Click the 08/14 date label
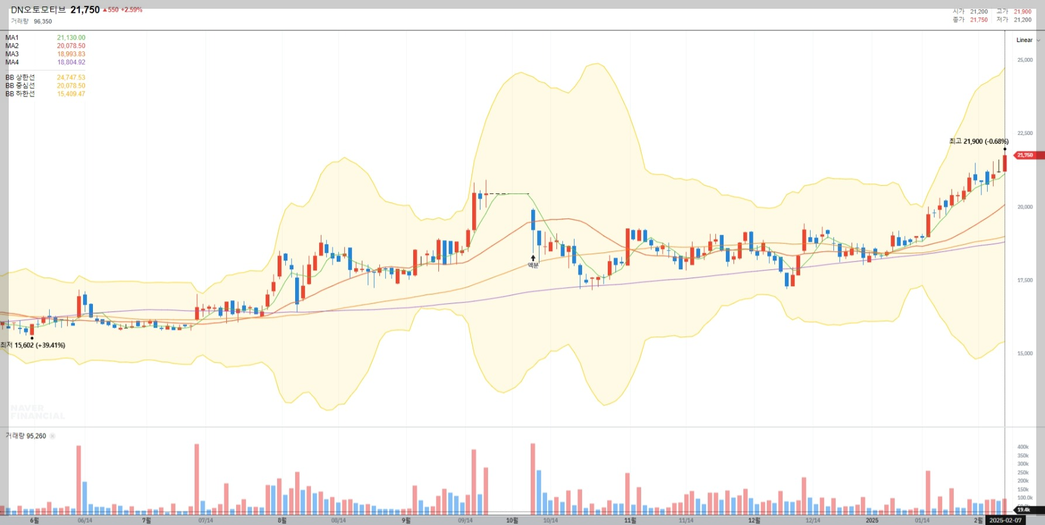Viewport: 1045px width, 525px height. point(338,521)
